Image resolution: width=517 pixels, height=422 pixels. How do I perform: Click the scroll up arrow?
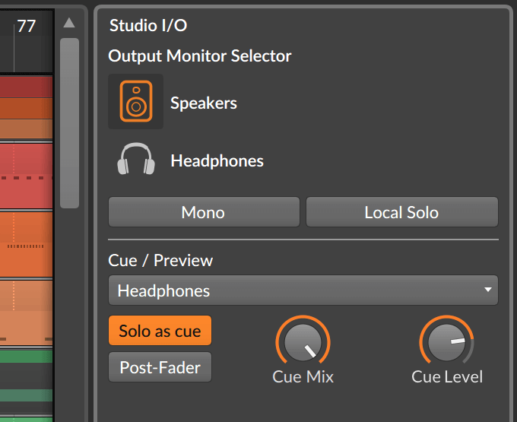point(69,23)
